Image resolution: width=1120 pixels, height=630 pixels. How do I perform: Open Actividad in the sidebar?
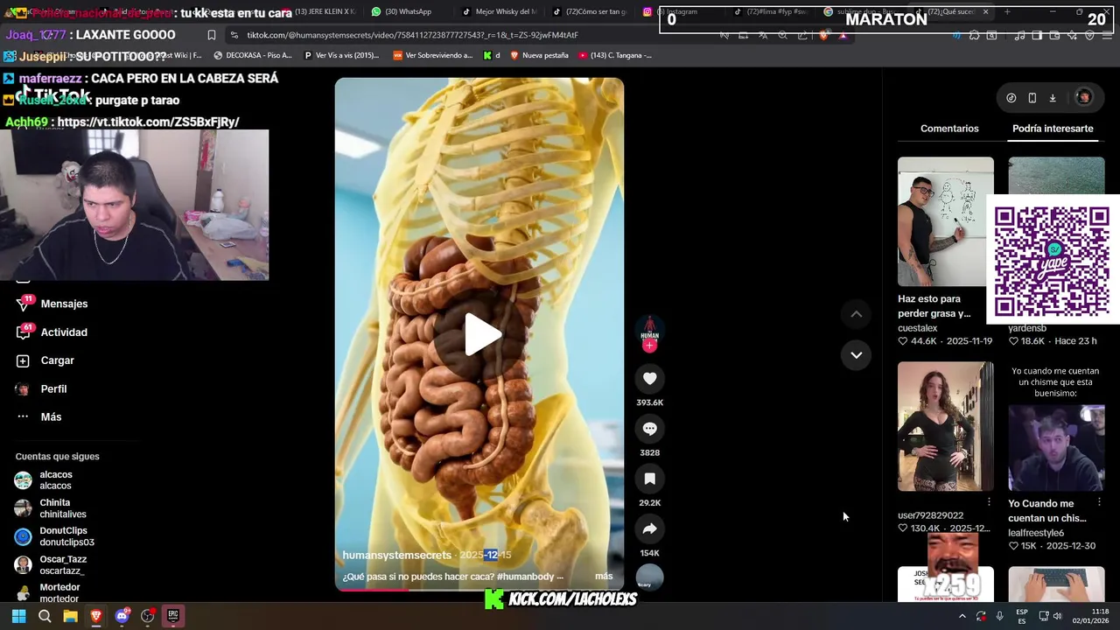pyautogui.click(x=52, y=332)
